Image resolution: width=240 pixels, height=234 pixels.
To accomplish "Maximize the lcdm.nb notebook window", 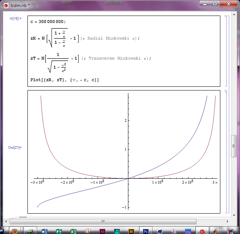I will (x=215, y=4).
